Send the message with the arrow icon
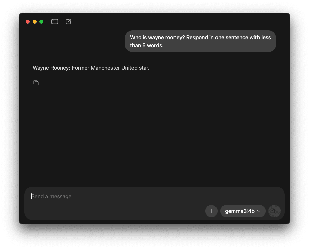 coord(274,211)
